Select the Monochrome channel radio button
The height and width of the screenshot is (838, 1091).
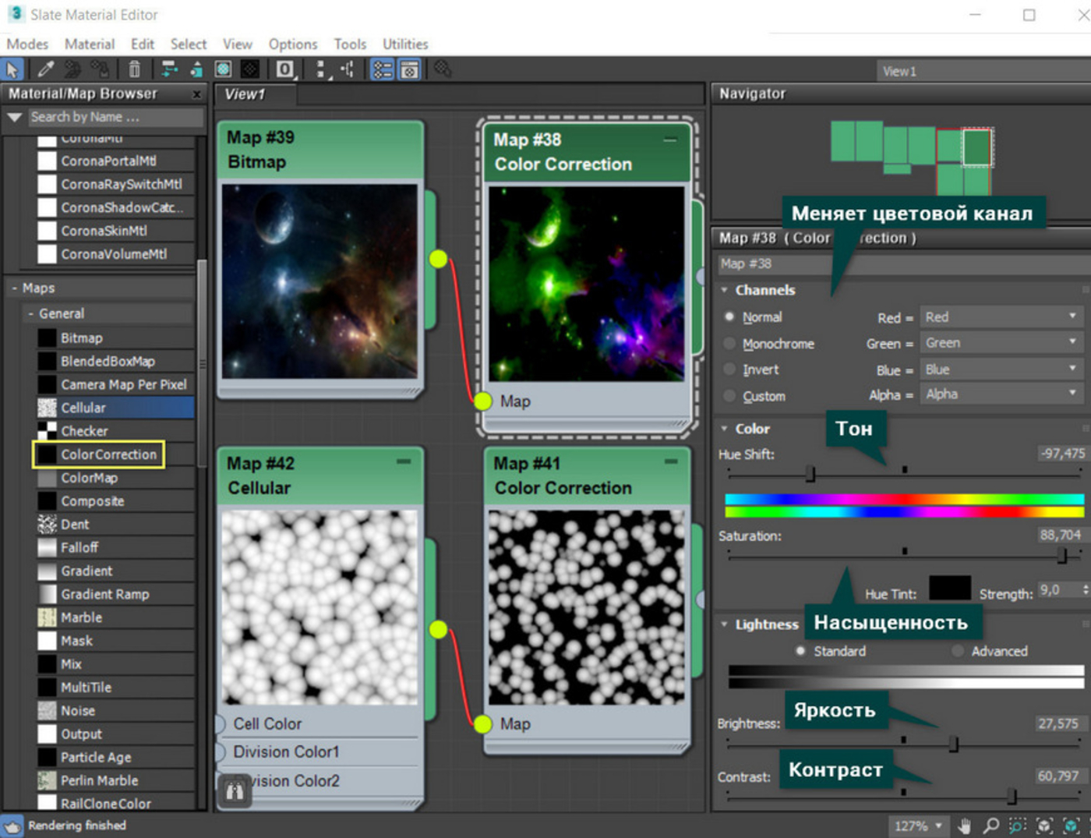click(x=729, y=344)
